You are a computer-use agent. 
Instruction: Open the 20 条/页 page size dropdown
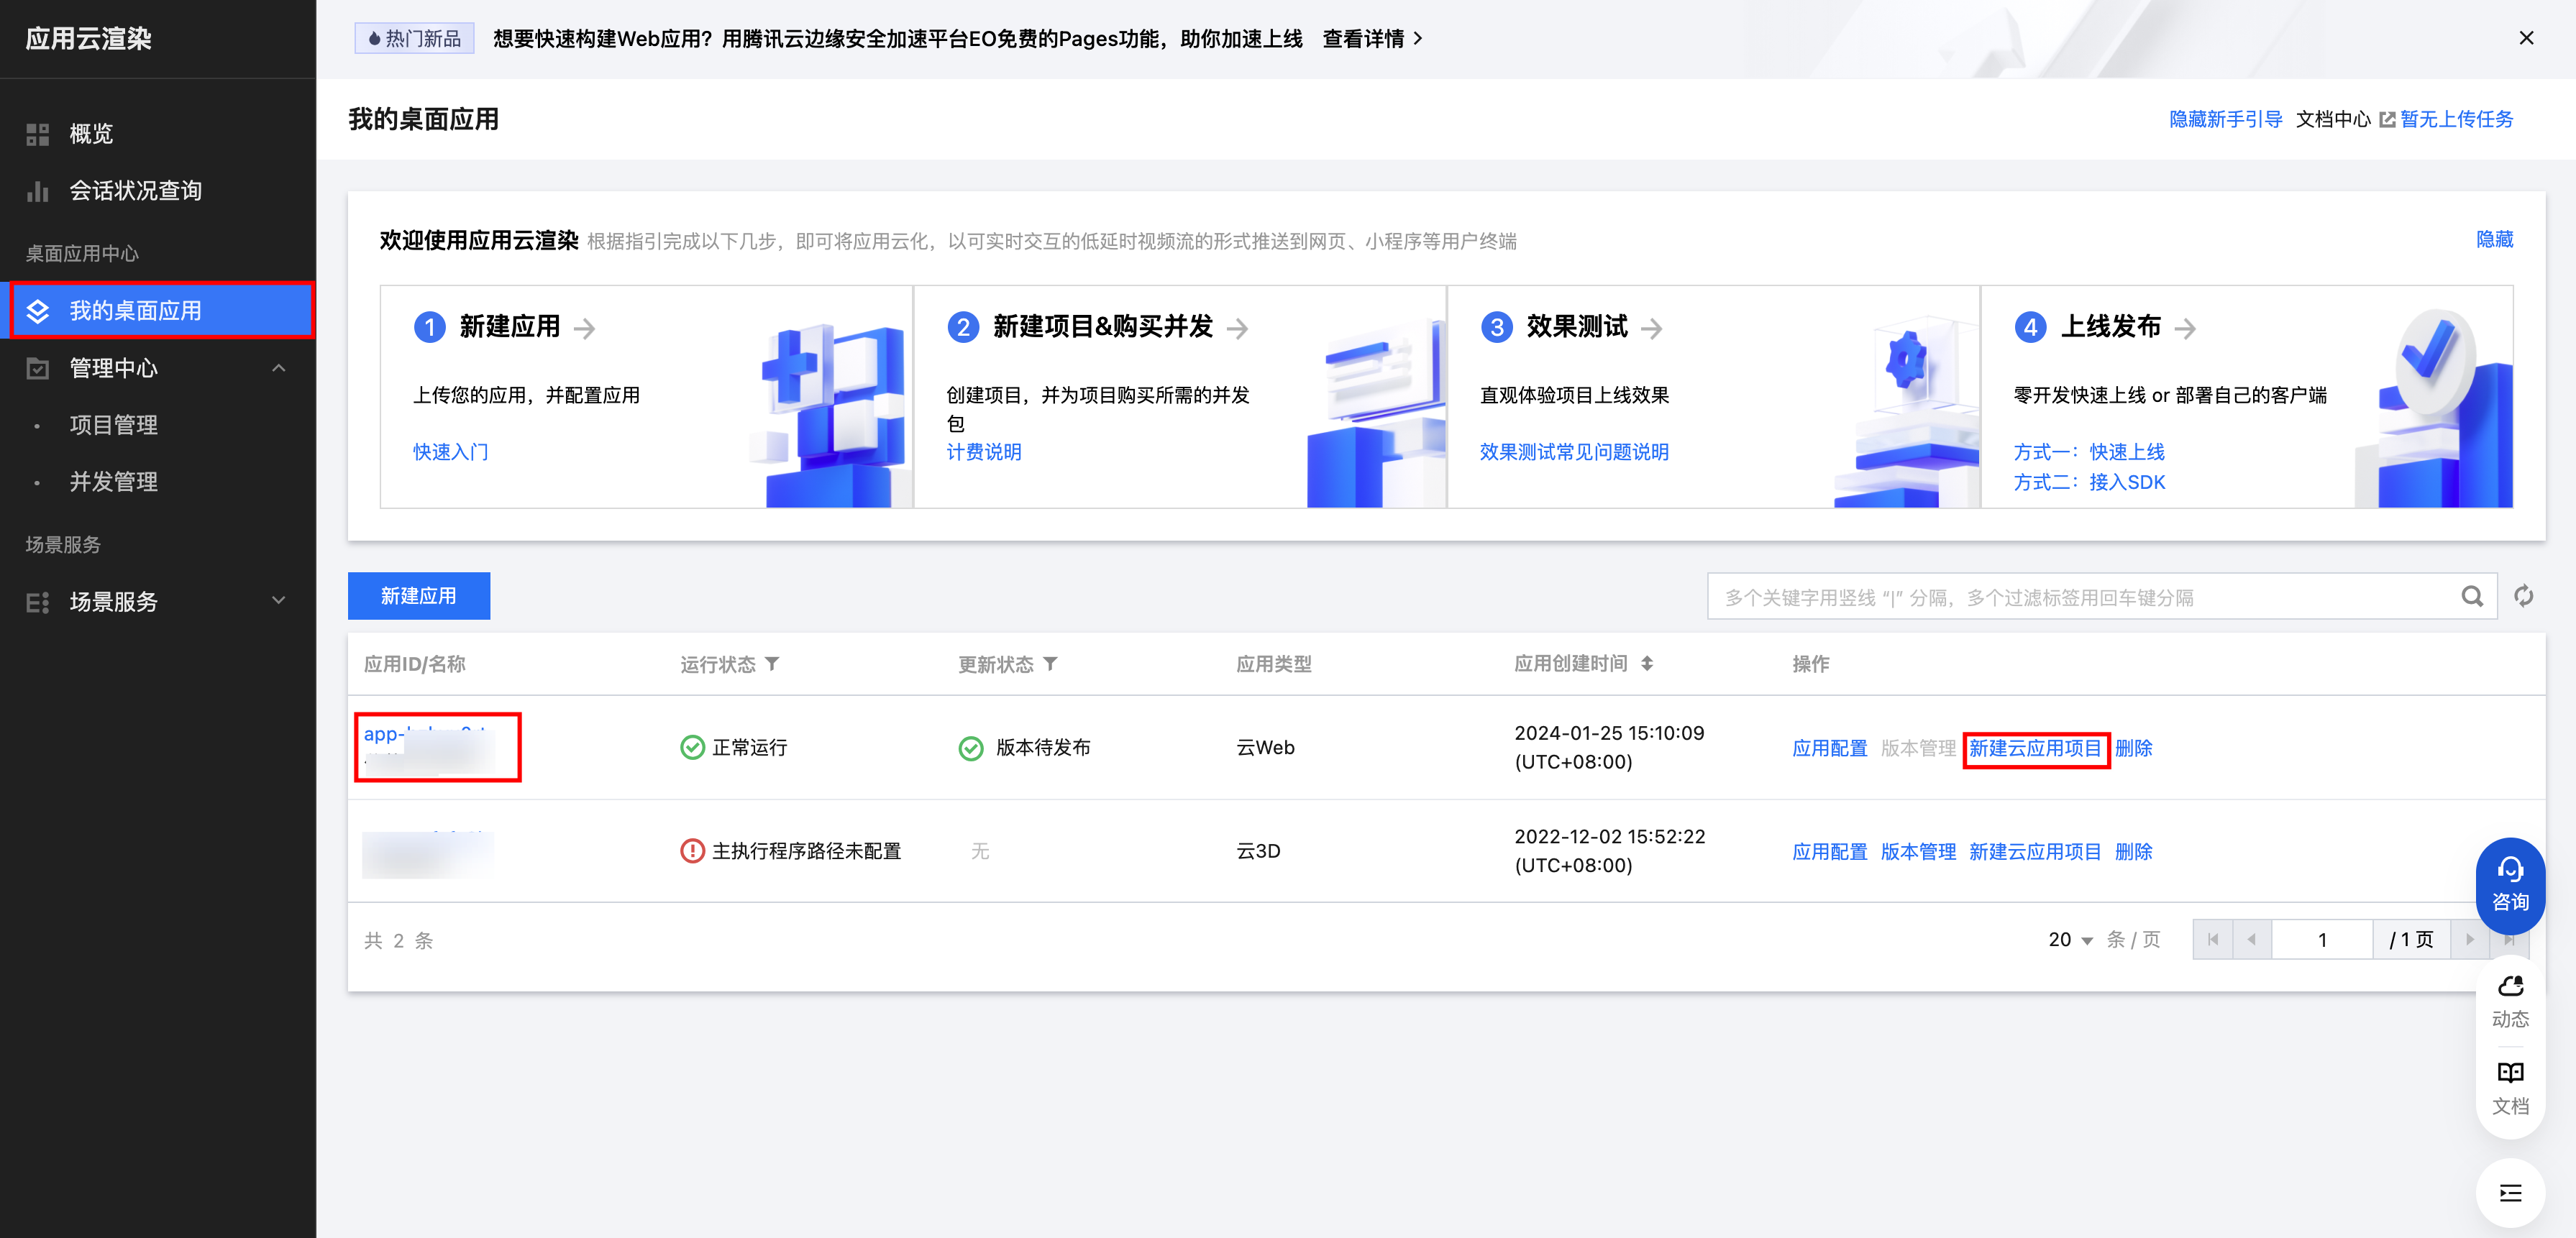[x=2070, y=940]
